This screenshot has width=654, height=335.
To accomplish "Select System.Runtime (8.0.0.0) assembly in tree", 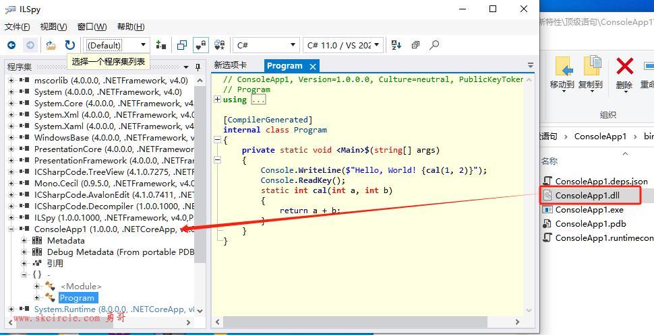I will 114,309.
